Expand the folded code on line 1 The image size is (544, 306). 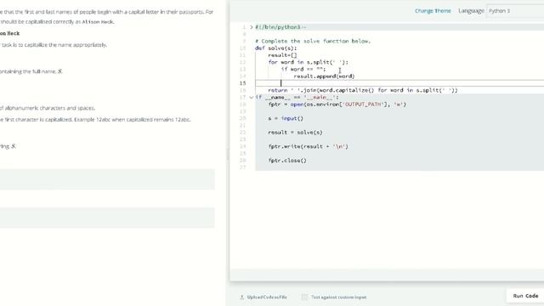tap(252, 27)
